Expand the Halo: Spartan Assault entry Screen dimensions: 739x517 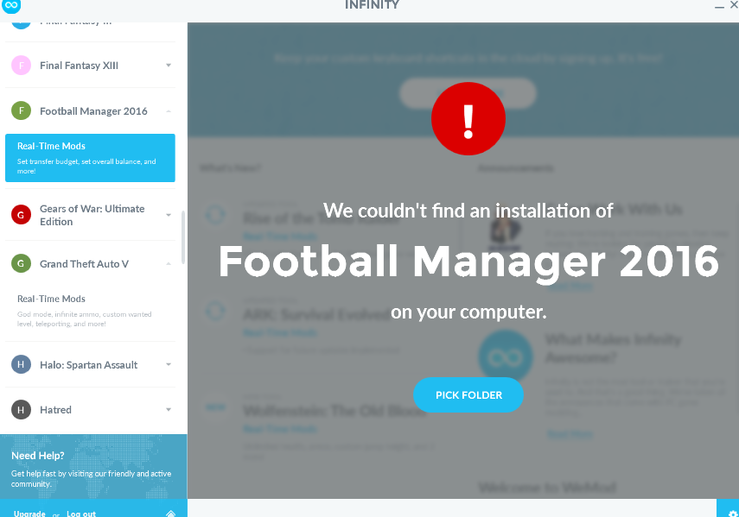point(169,365)
